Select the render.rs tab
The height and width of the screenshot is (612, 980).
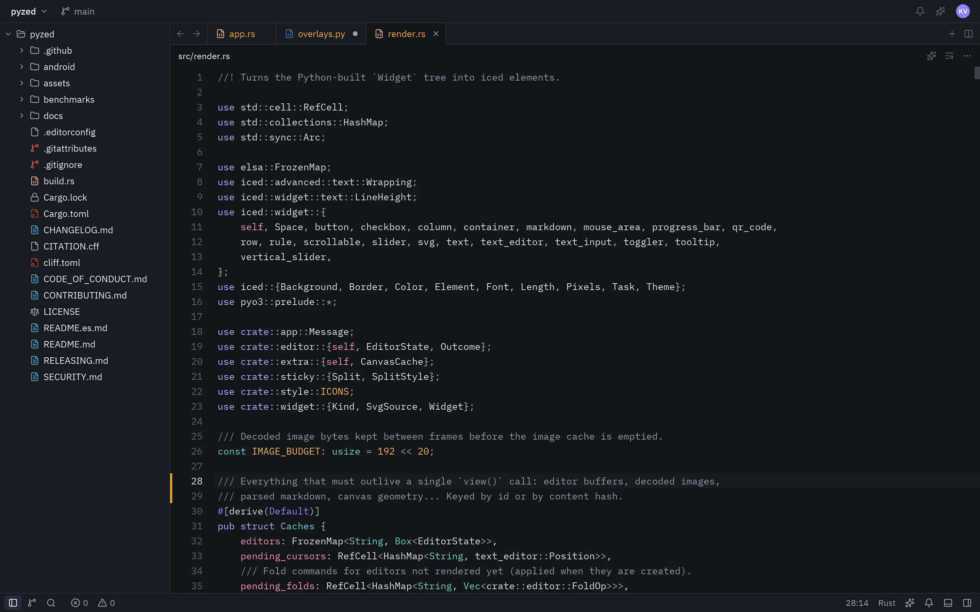tap(406, 34)
